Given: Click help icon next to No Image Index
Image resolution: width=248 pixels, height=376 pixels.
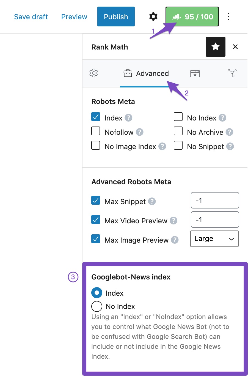Looking at the screenshot, I should pyautogui.click(x=162, y=146).
